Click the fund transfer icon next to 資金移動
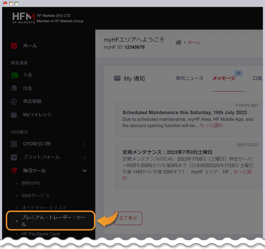The image size is (265, 249). [14, 102]
